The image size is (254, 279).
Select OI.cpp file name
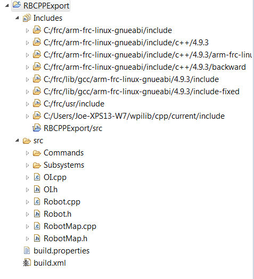55,177
